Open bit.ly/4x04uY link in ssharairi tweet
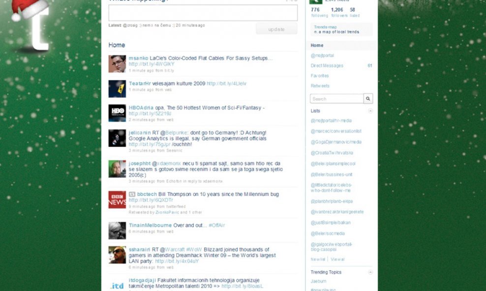The image size is (486, 291). (x=177, y=262)
